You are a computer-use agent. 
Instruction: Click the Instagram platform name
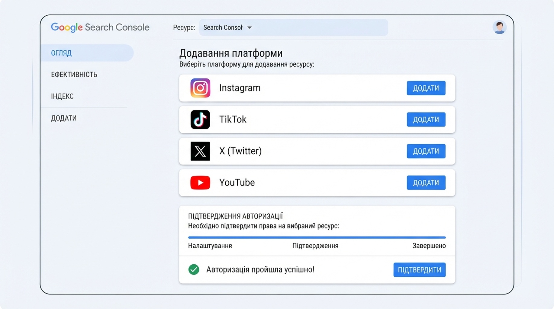tap(240, 88)
